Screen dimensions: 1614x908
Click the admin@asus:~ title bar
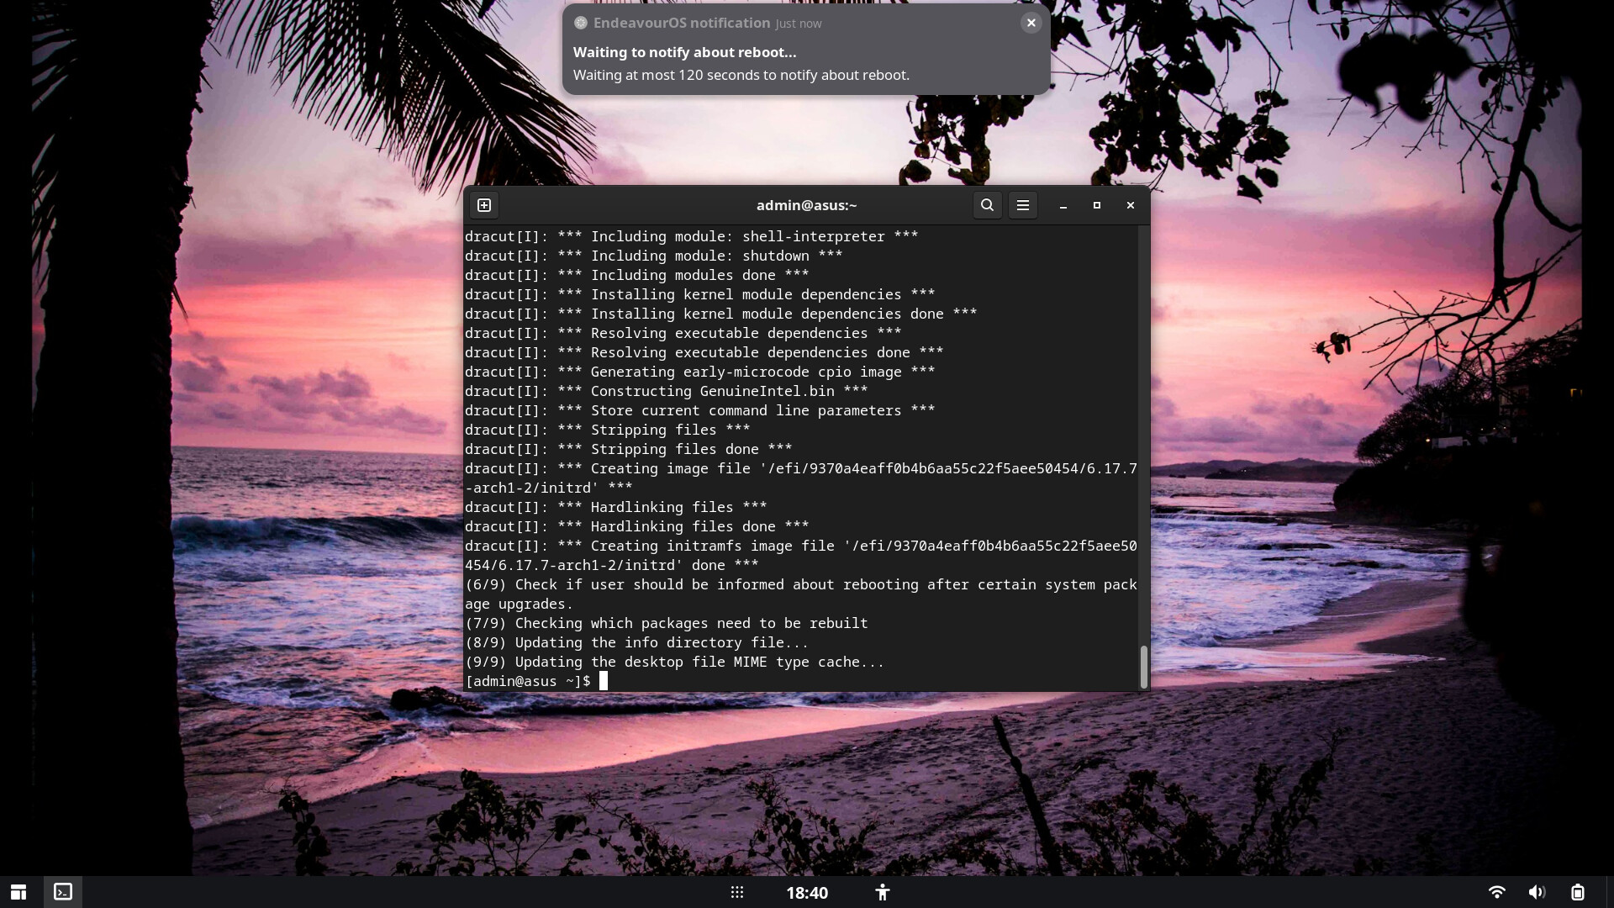click(x=806, y=205)
